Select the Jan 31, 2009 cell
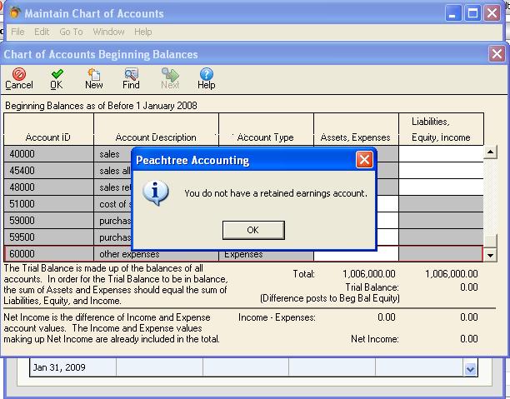Screen dimensions: 510x399 [72, 367]
